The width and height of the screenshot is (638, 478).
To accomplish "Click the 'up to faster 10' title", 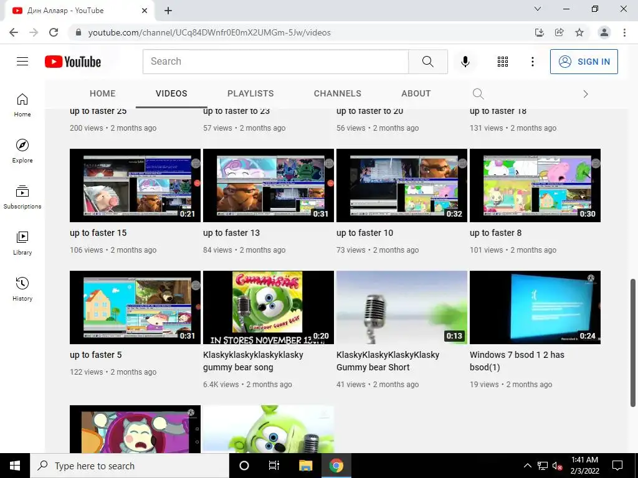I will (364, 233).
